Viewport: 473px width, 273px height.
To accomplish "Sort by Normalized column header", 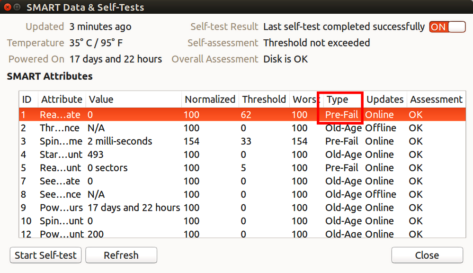I will pos(210,100).
